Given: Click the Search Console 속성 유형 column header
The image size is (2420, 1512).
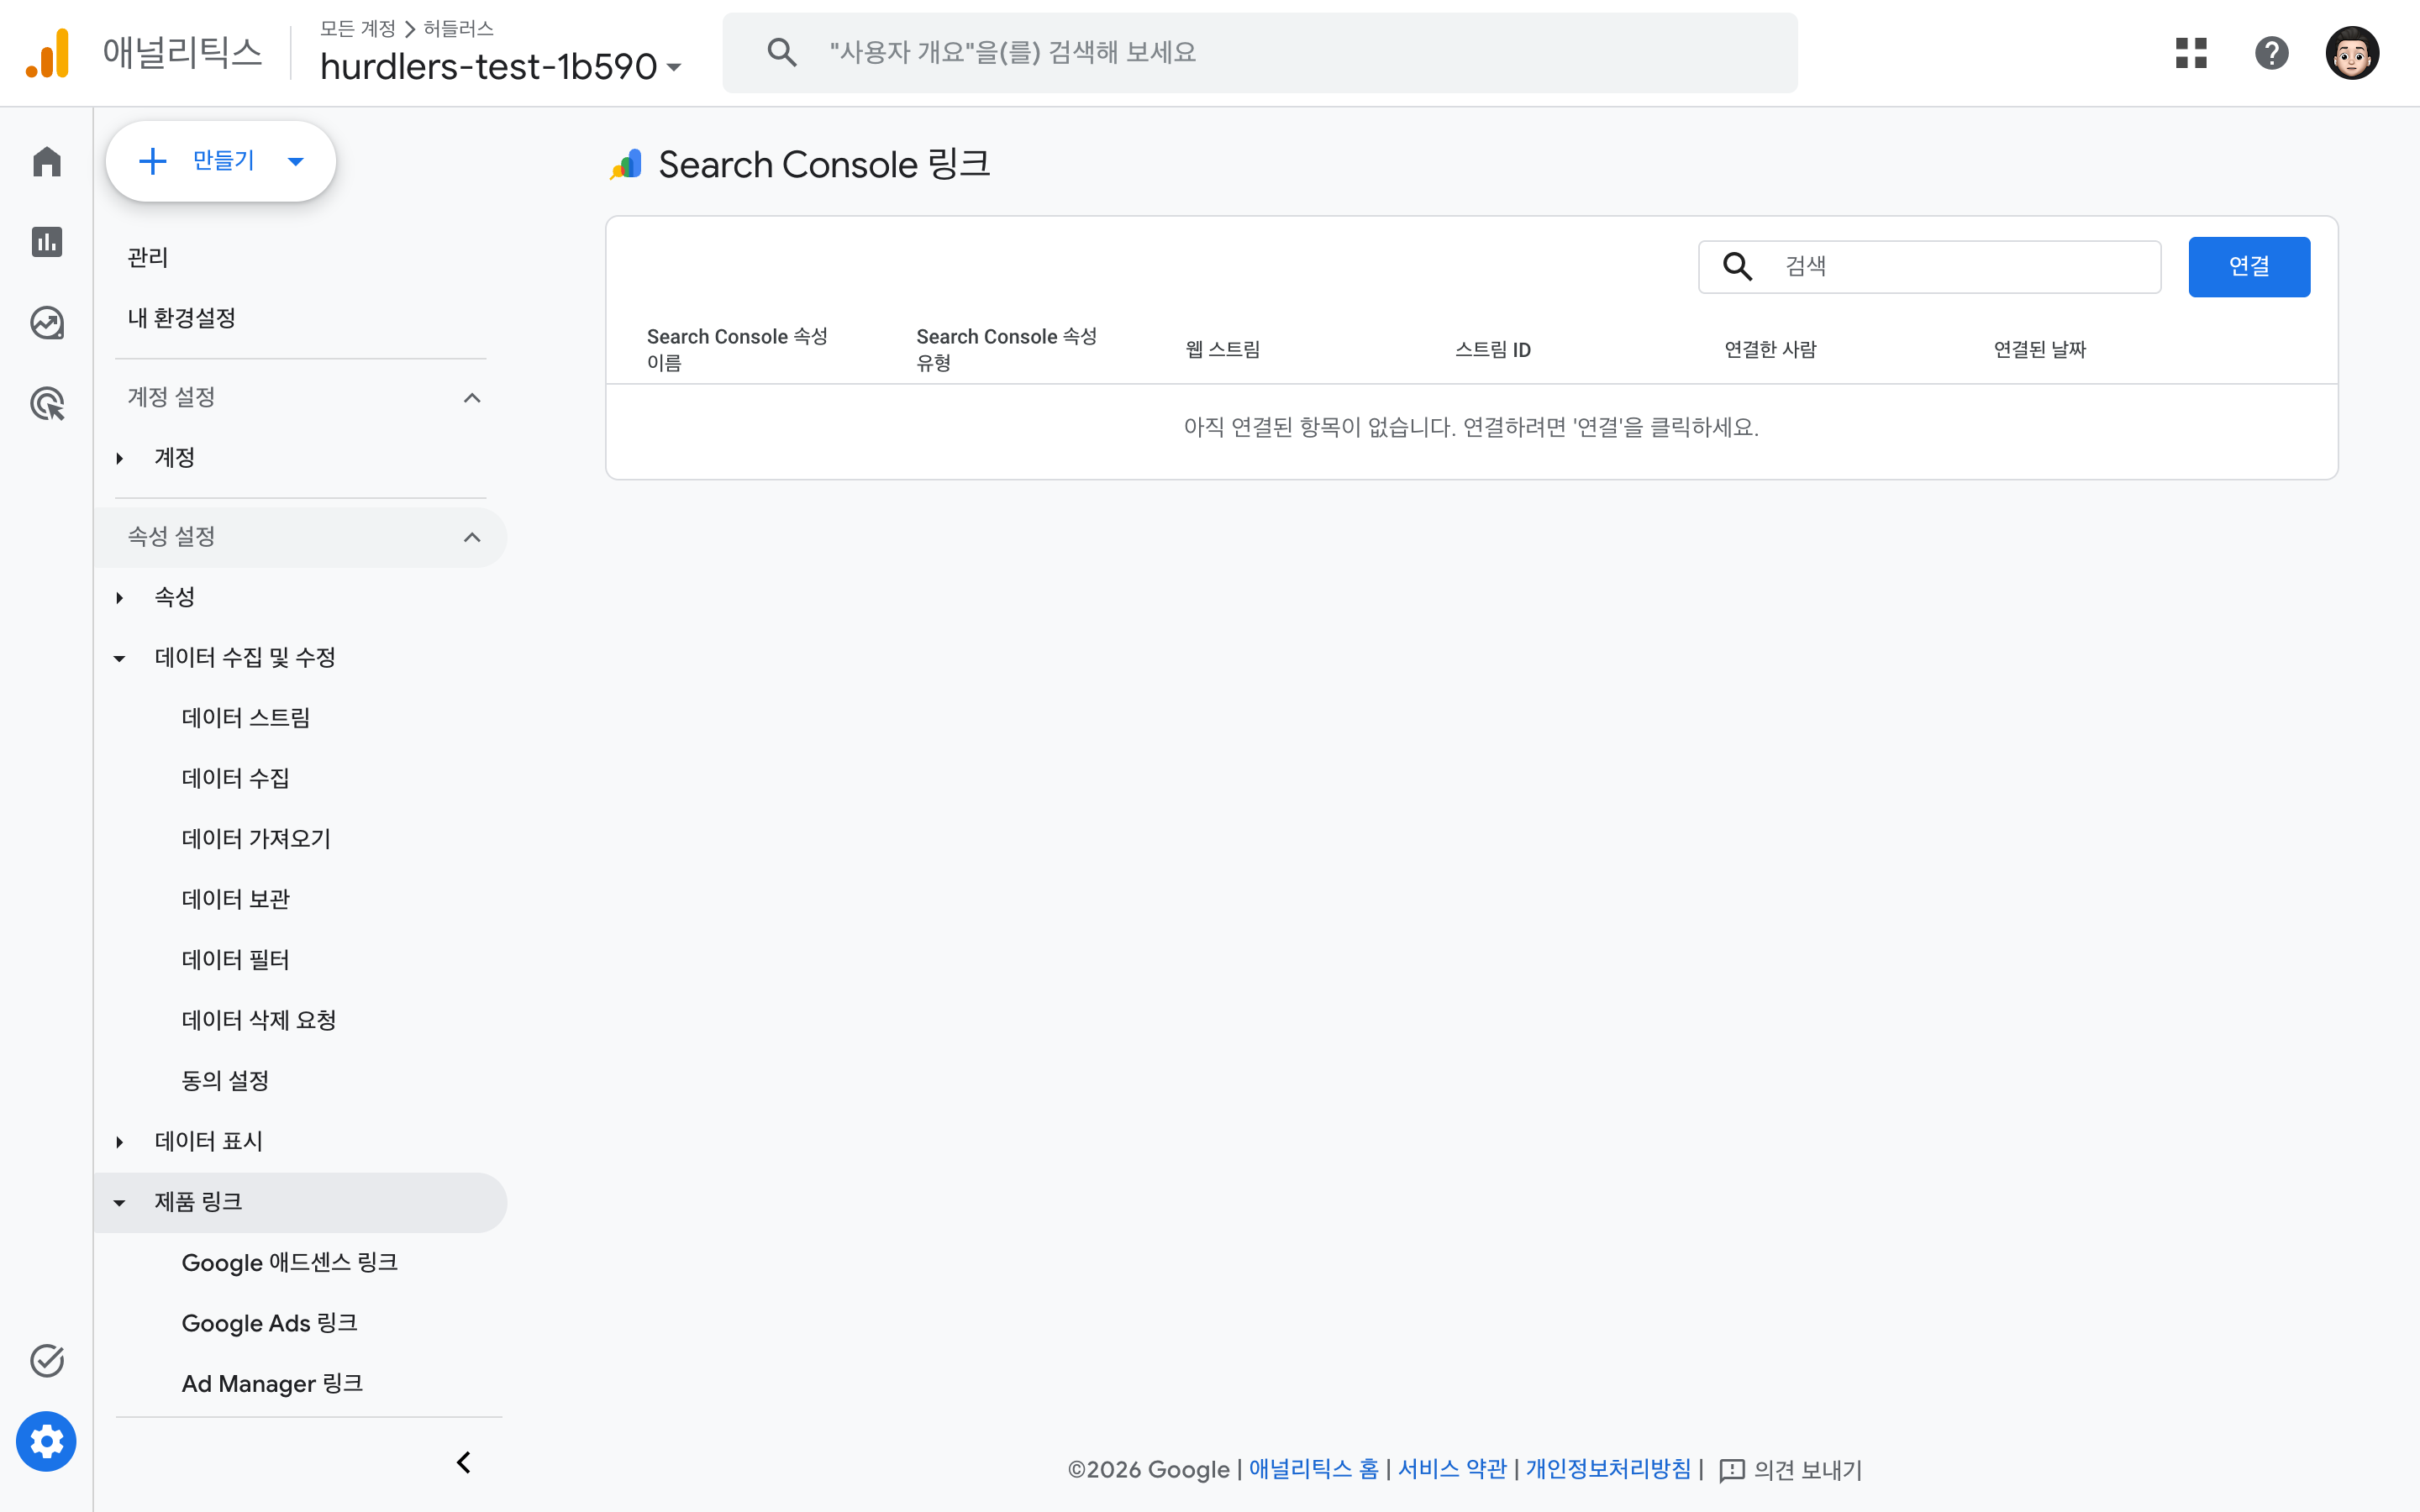Looking at the screenshot, I should point(1006,349).
